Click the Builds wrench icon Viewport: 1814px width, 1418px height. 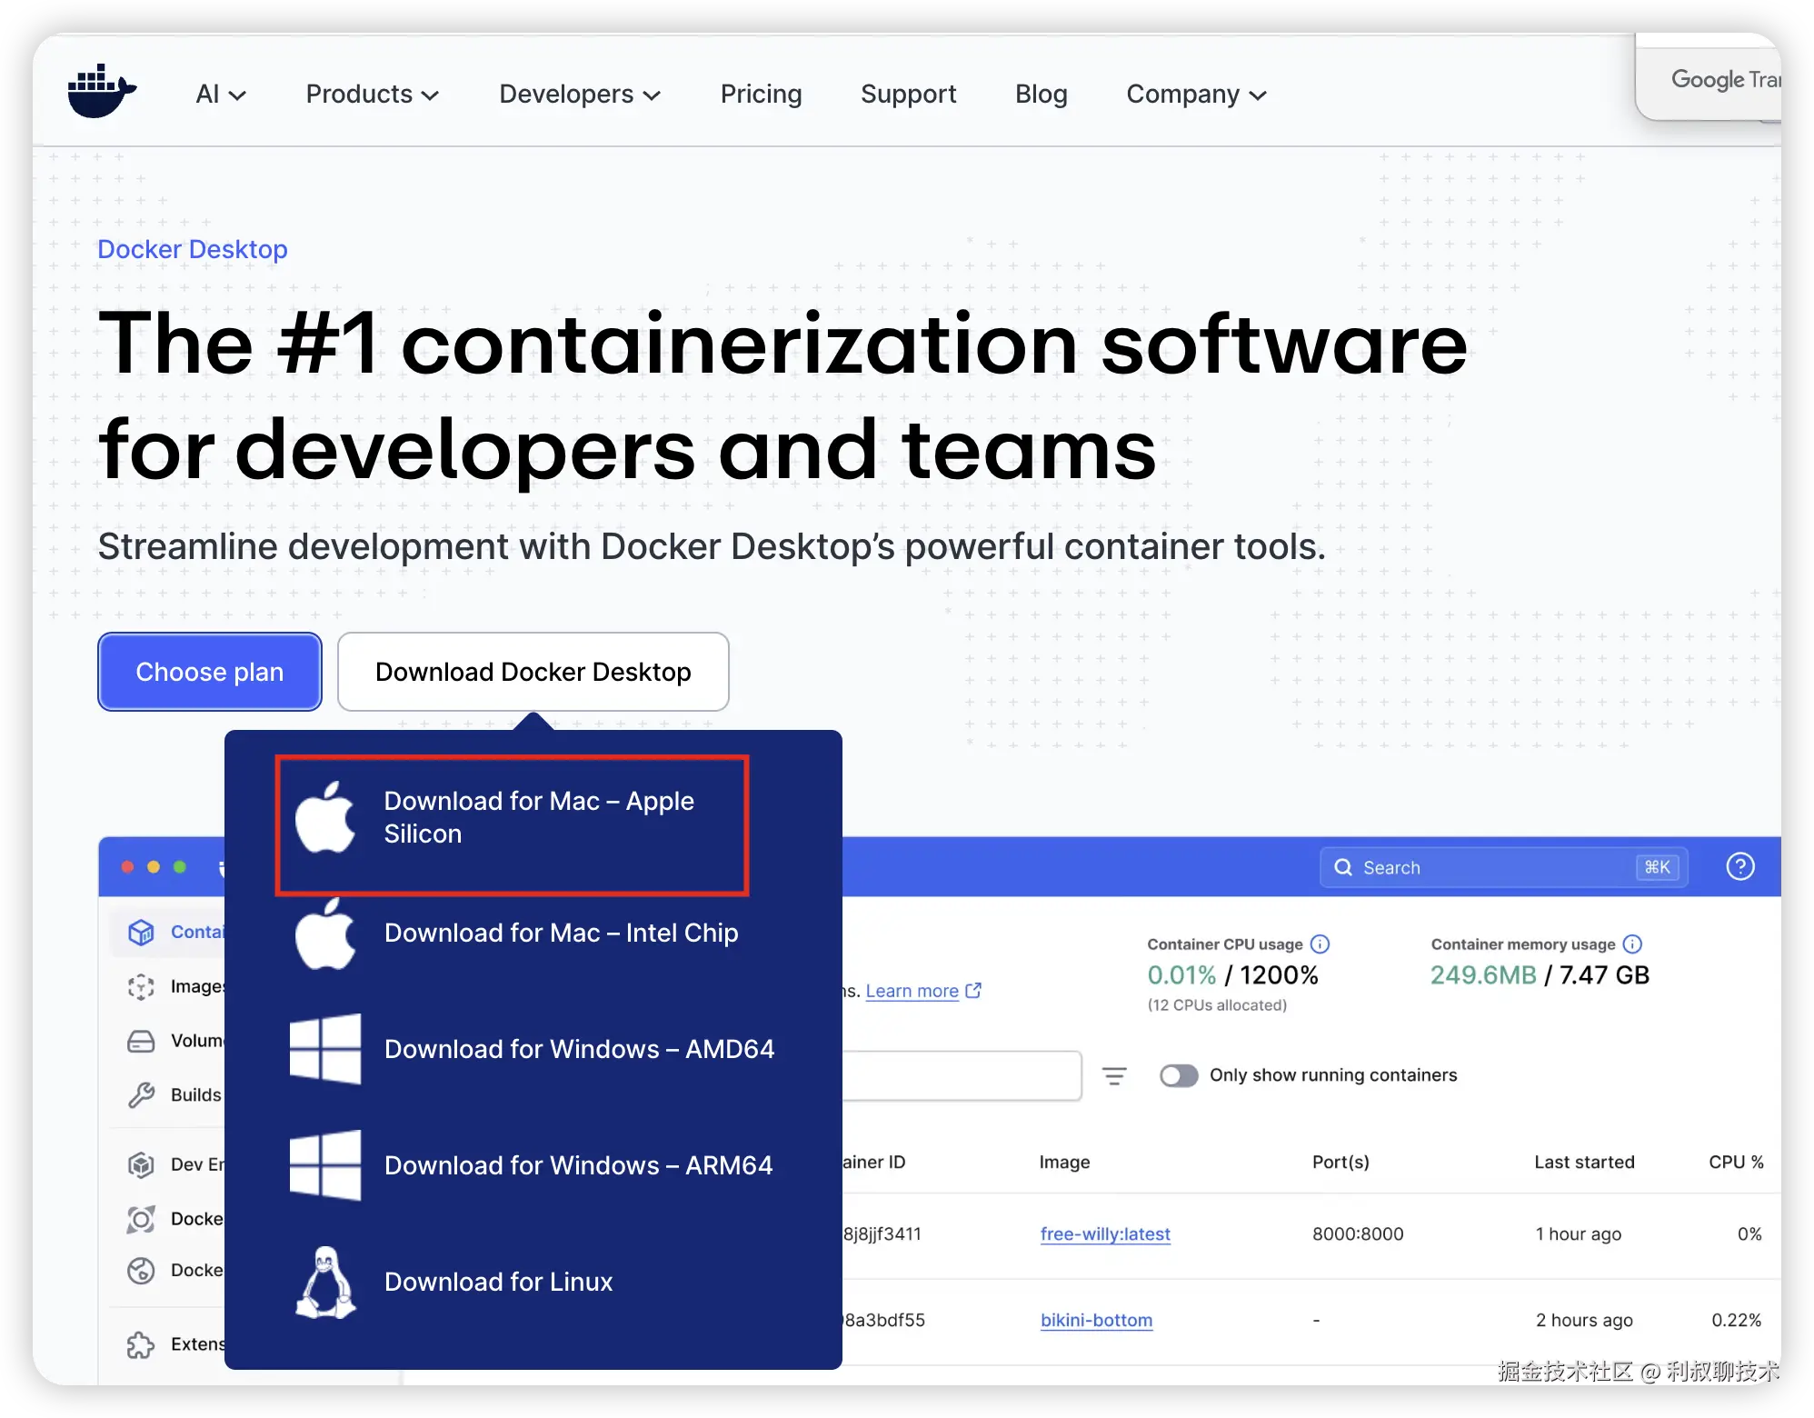(141, 1095)
